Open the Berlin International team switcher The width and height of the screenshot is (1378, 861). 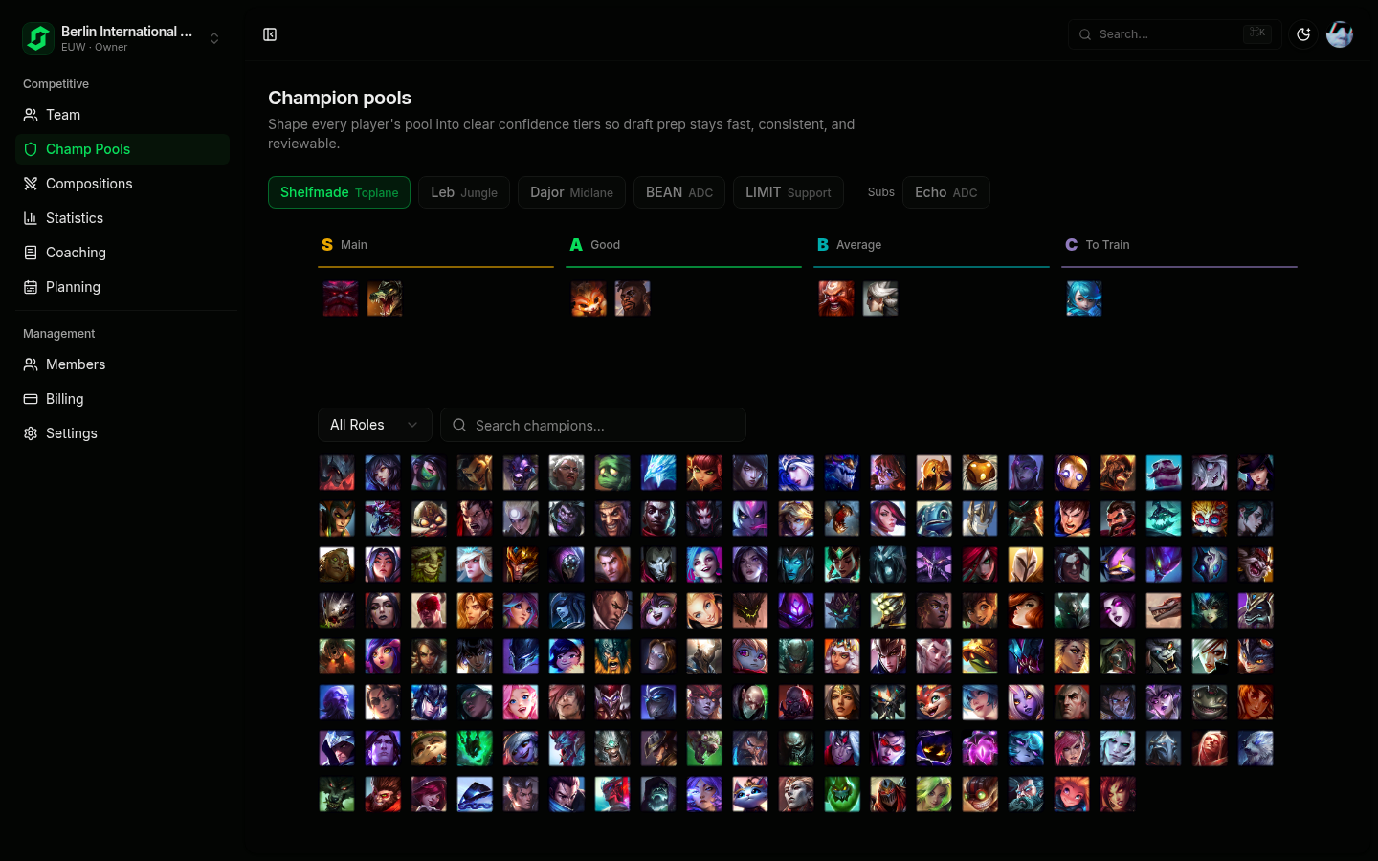tap(122, 38)
